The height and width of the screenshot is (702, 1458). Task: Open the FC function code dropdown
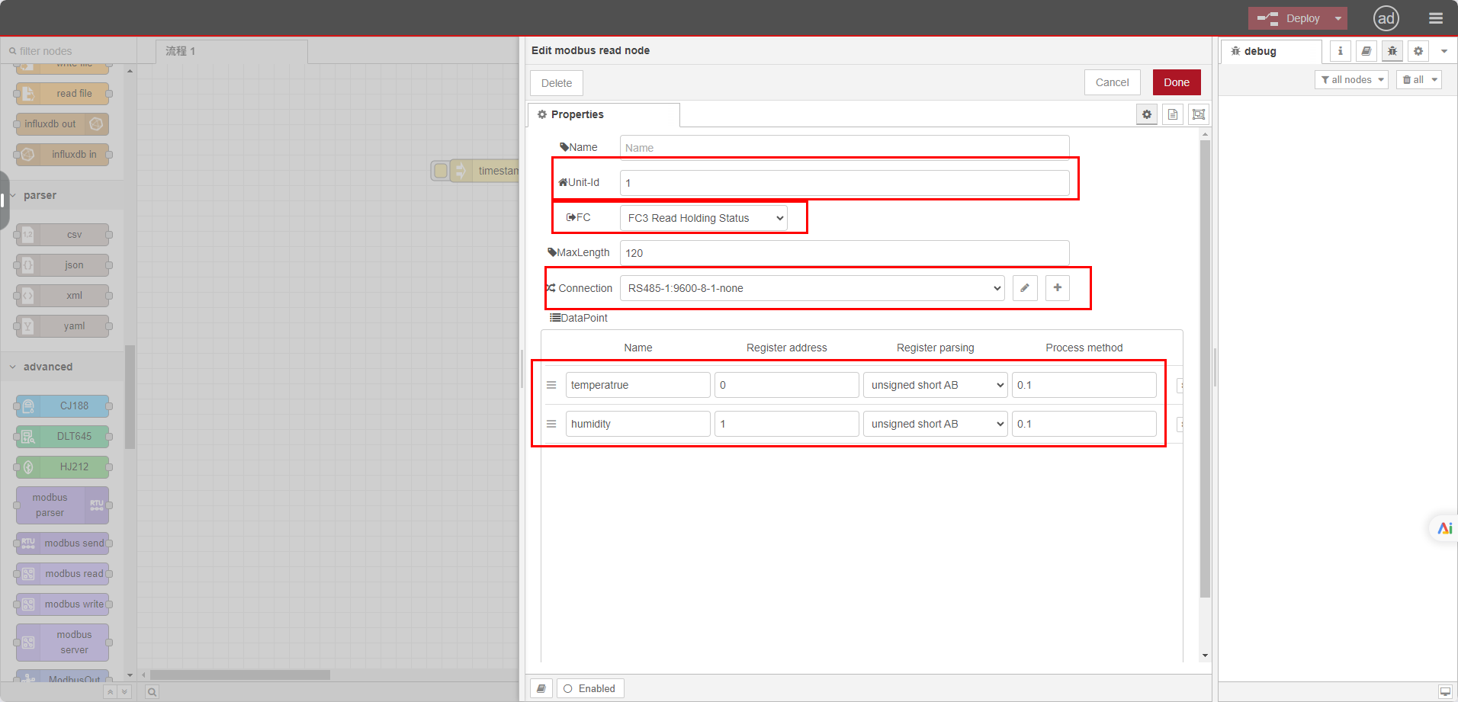tap(703, 218)
